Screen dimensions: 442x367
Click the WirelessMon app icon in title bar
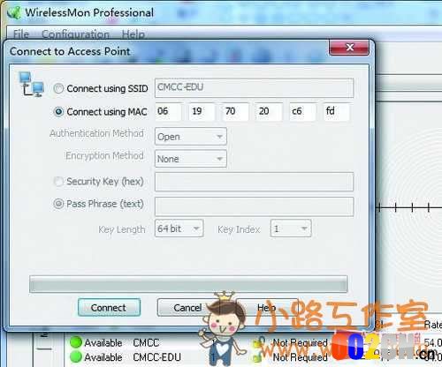pos(14,12)
